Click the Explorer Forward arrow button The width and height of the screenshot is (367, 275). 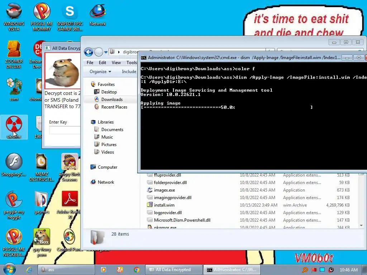click(x=99, y=52)
